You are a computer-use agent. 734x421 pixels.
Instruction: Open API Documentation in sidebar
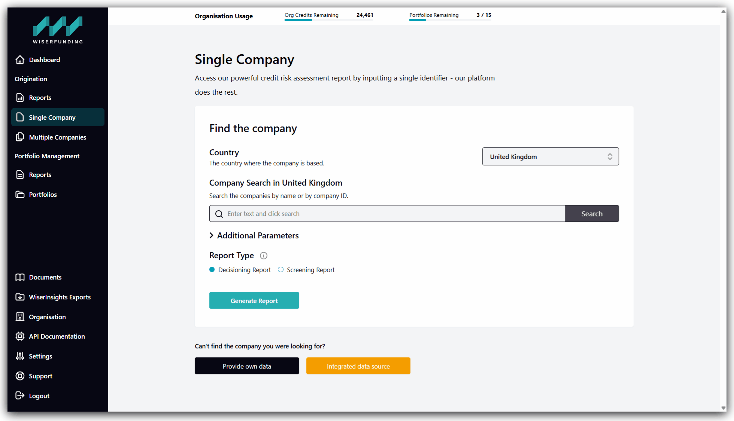[58, 336]
